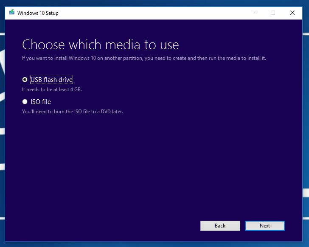Go back with the Back button
This screenshot has height=247, width=309.
220,225
